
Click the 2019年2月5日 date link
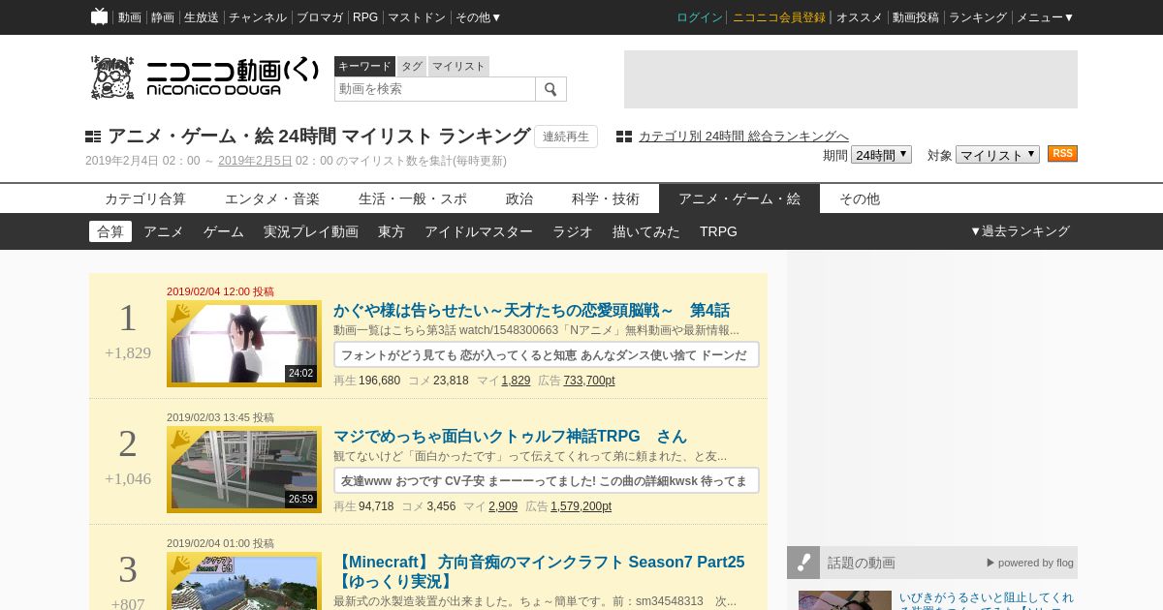255,161
